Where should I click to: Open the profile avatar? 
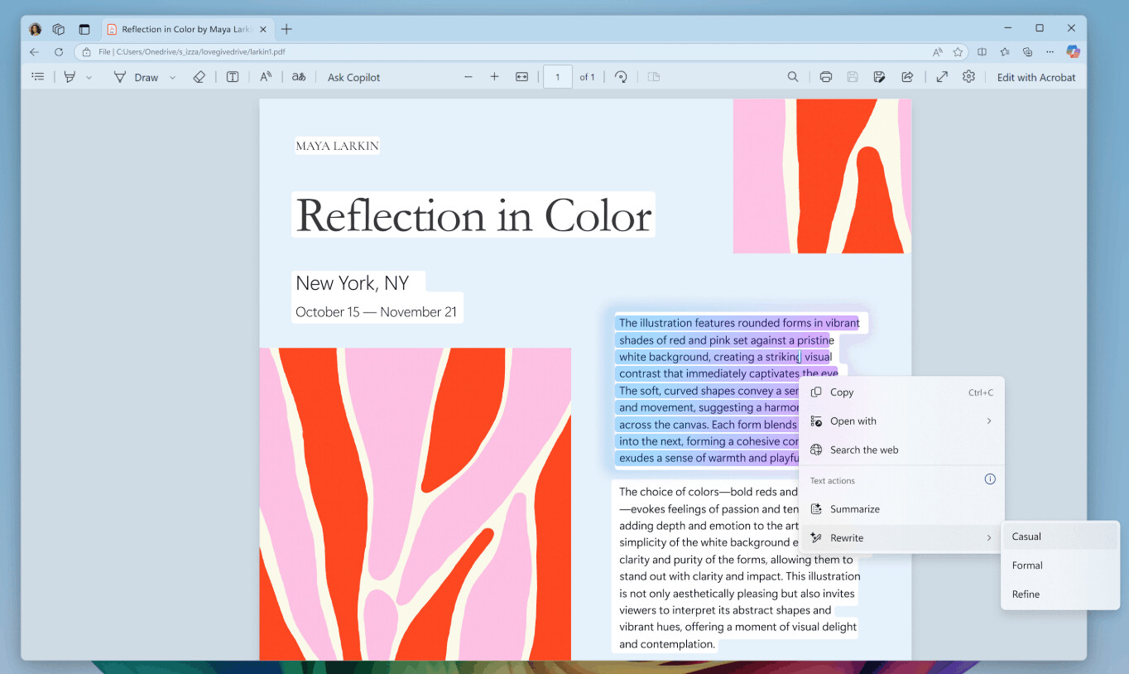point(35,29)
